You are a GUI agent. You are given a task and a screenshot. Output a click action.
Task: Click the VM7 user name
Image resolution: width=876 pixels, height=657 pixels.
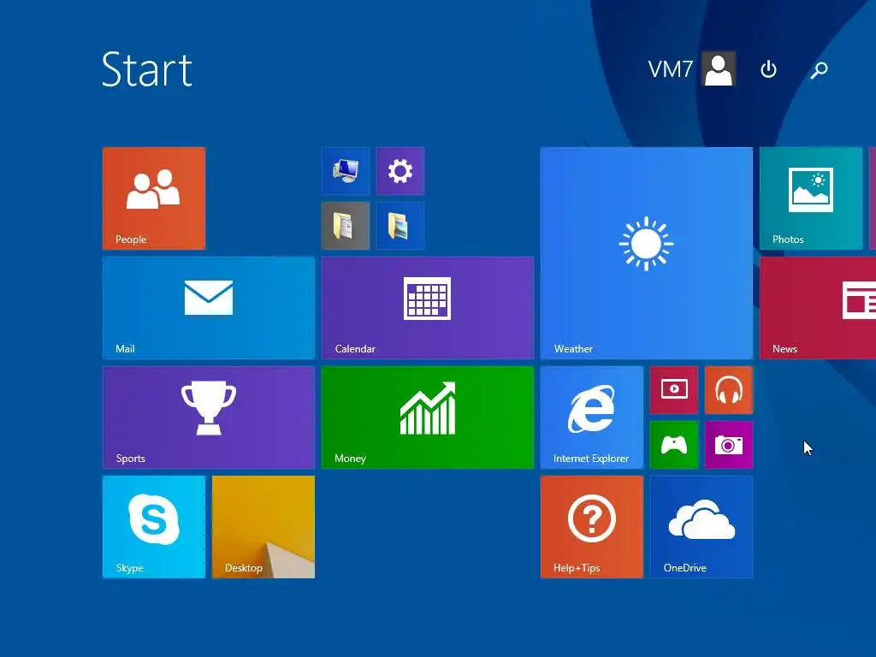[671, 69]
